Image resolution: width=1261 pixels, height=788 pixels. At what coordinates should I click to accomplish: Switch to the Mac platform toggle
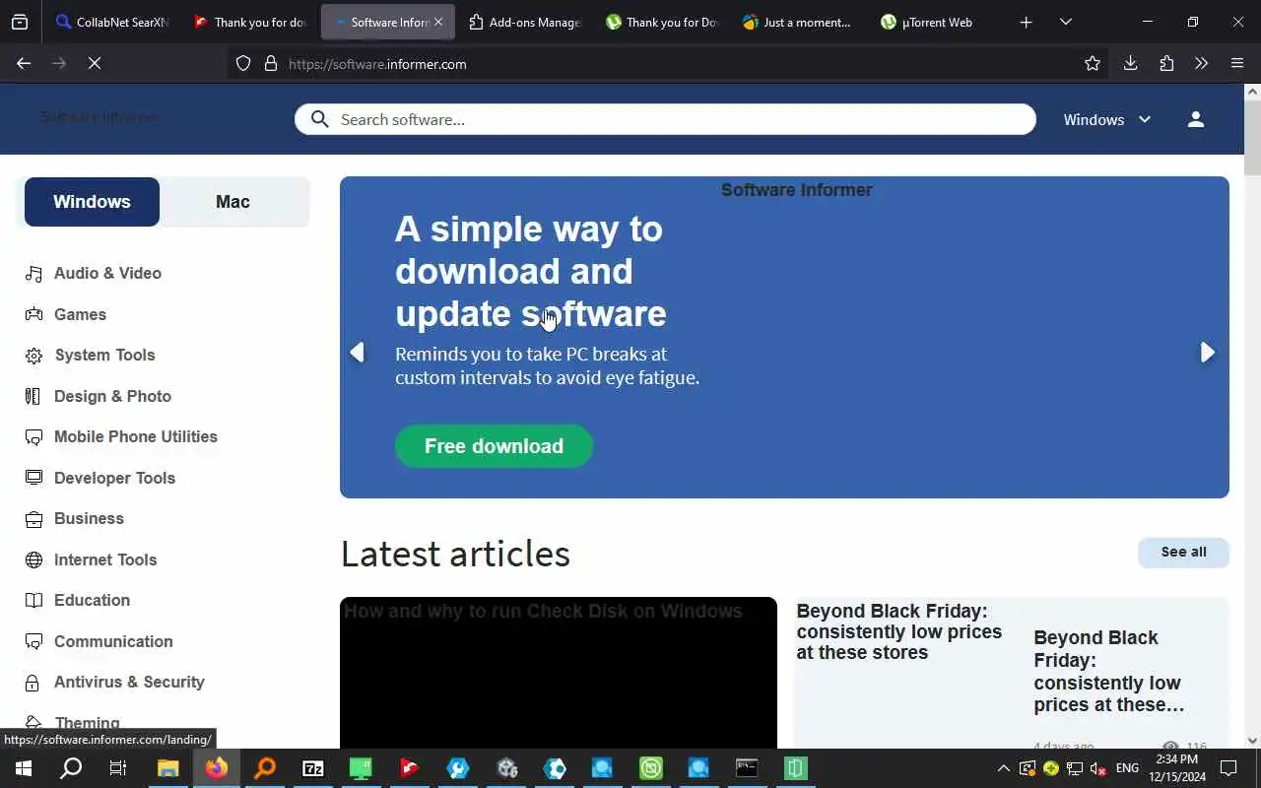click(232, 202)
